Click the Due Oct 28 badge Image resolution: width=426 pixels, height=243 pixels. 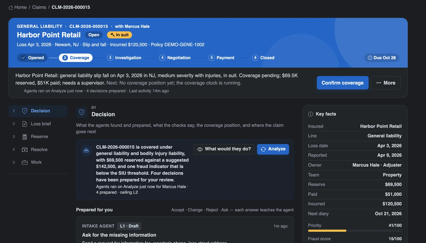pyautogui.click(x=382, y=58)
